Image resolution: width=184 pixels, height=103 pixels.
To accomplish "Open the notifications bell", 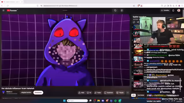I will (173, 10).
